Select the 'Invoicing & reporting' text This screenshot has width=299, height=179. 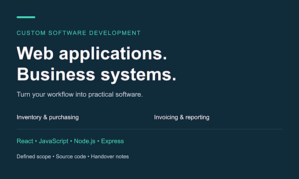182,117
